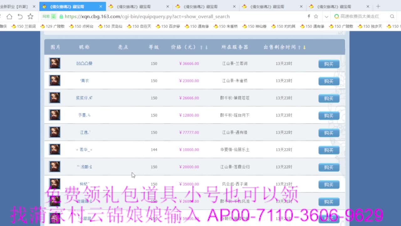The image size is (401, 226).
Task: Open seller nickname 菜菜仔
Action: pyautogui.click(x=84, y=98)
